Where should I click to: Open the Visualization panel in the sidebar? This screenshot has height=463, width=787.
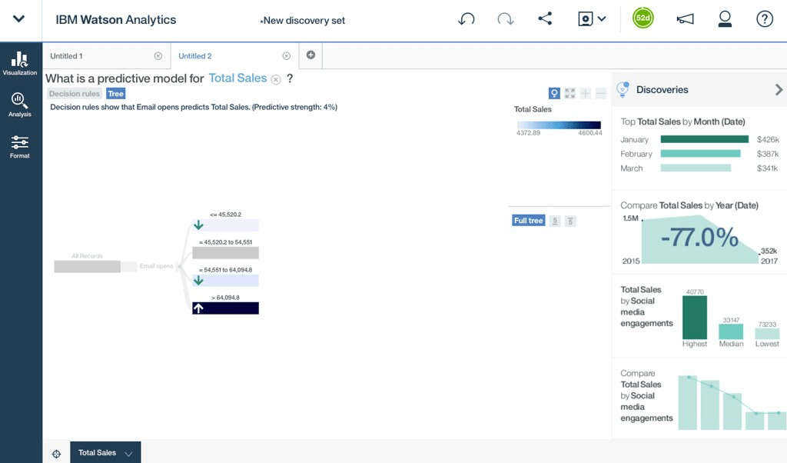point(20,63)
